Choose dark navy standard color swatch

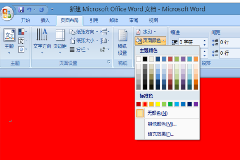(x=190, y=104)
